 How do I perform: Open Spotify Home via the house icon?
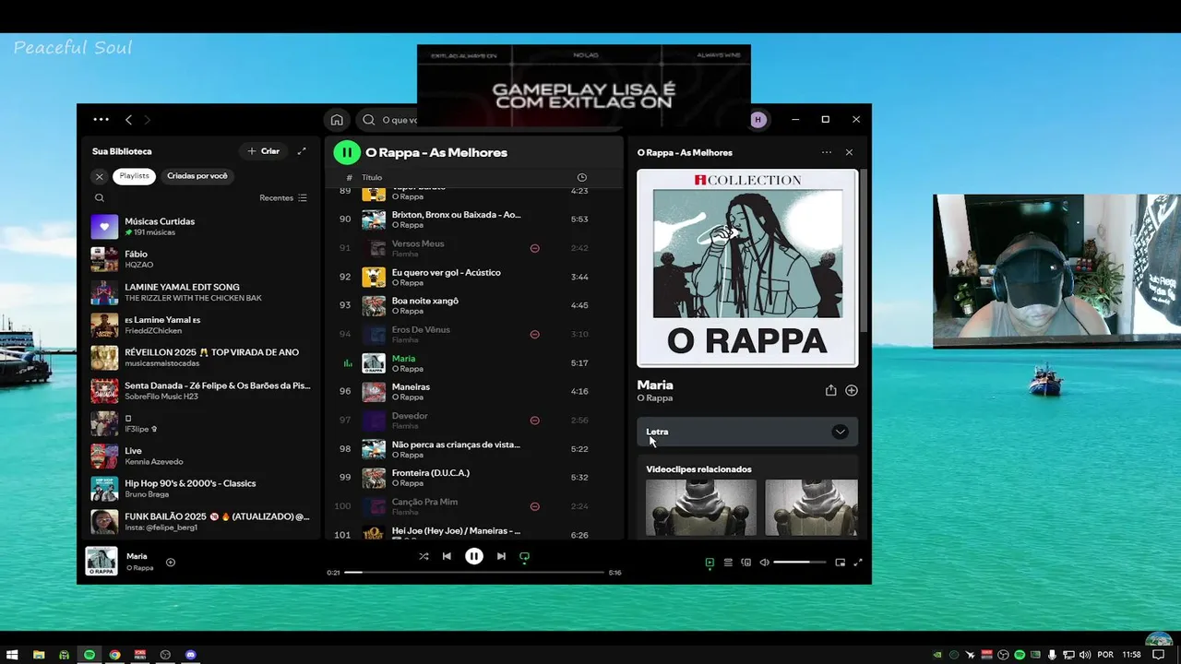pos(337,120)
